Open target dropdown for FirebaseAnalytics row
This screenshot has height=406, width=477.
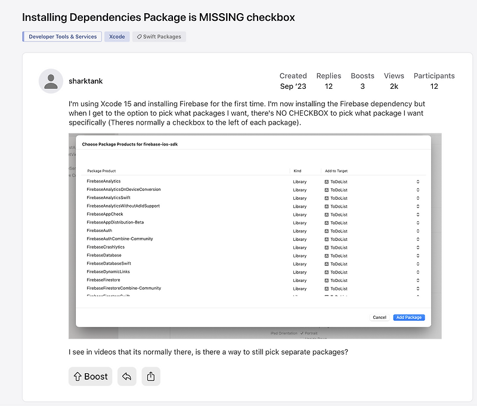pyautogui.click(x=418, y=181)
